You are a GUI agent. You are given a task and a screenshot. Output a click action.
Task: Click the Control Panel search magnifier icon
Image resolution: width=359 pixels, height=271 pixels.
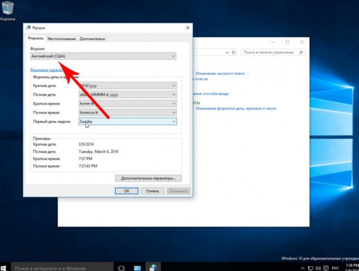pos(301,52)
